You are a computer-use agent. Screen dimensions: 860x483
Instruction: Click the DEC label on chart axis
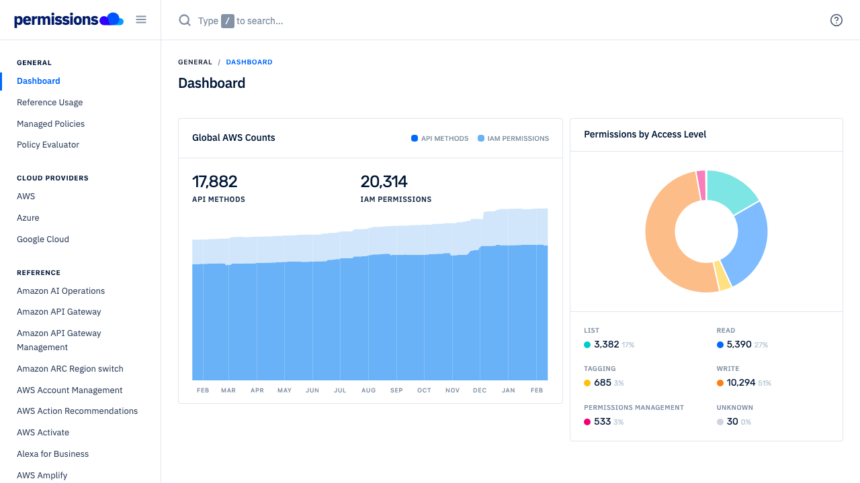click(x=480, y=390)
